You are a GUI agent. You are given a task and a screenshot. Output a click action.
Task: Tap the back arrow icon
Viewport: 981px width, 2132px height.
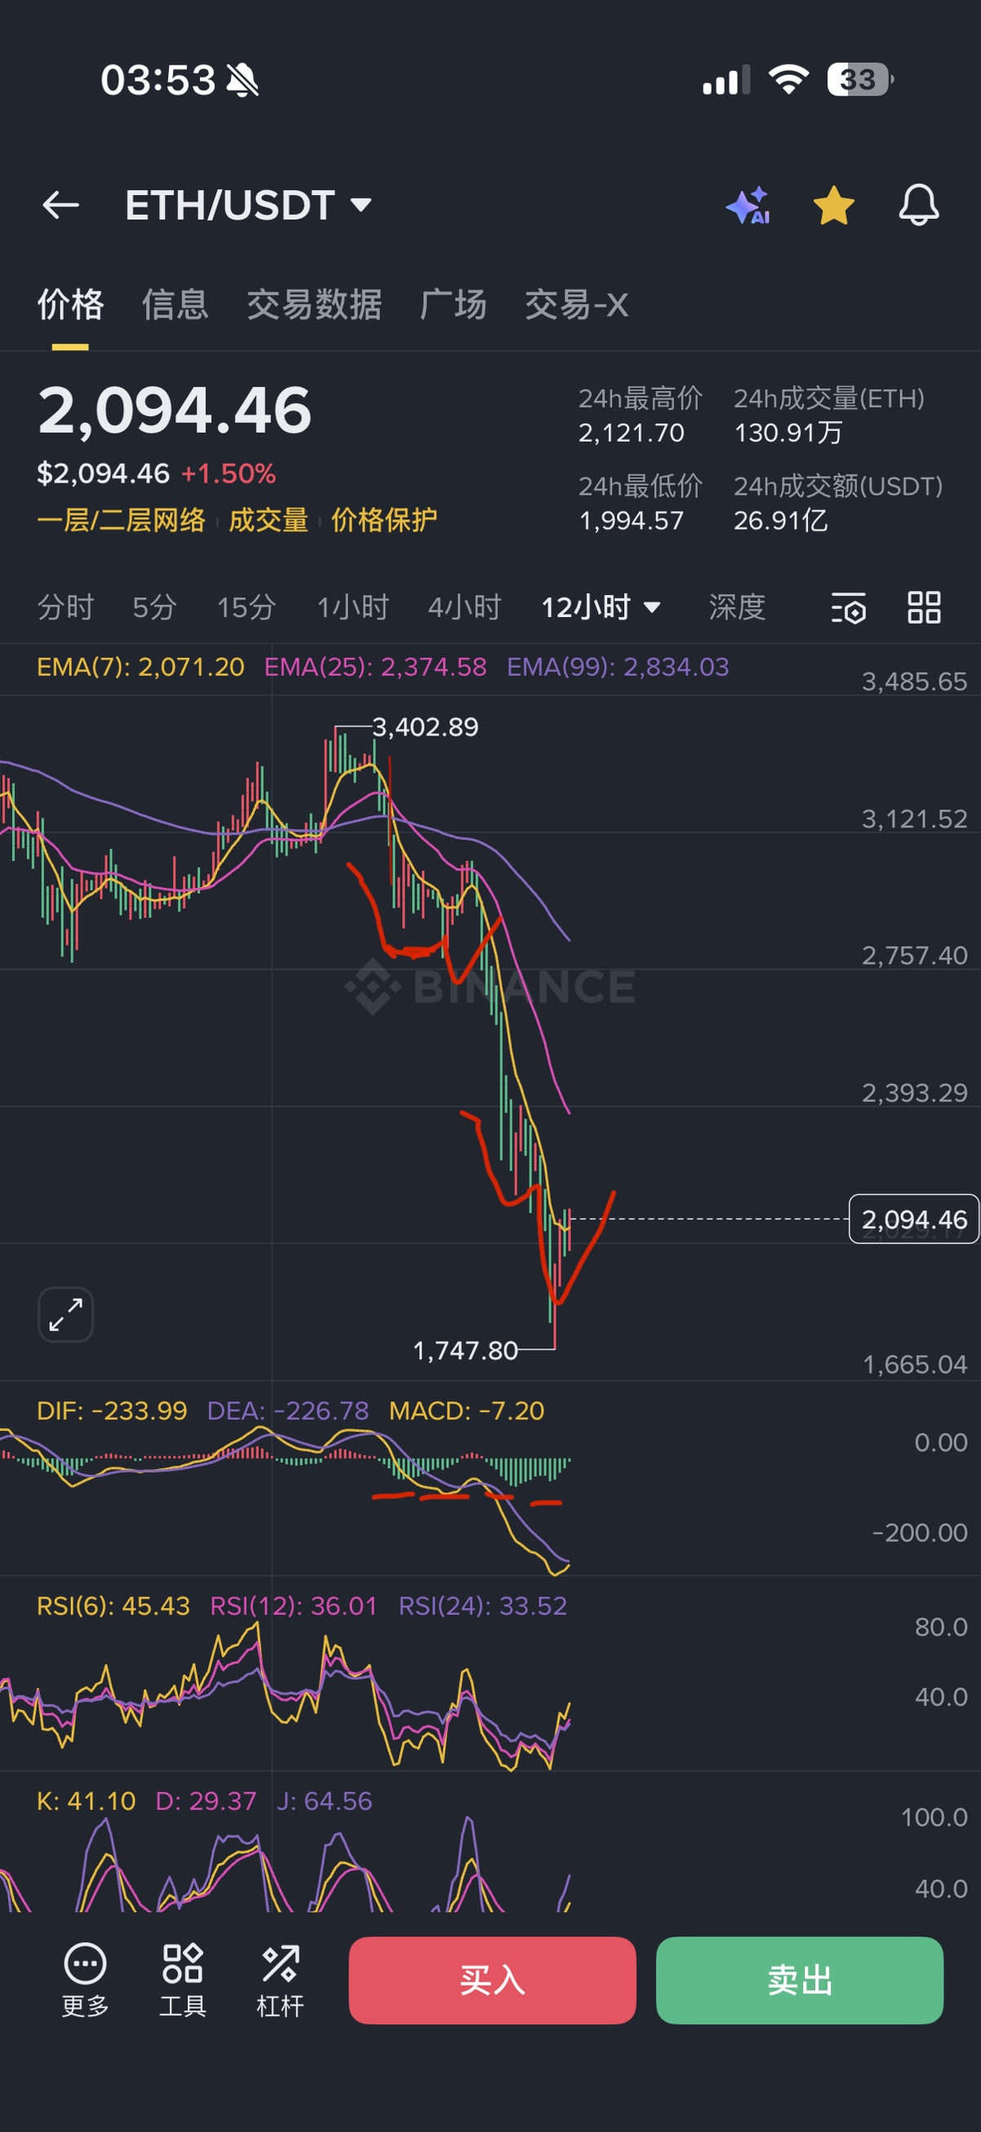[60, 205]
